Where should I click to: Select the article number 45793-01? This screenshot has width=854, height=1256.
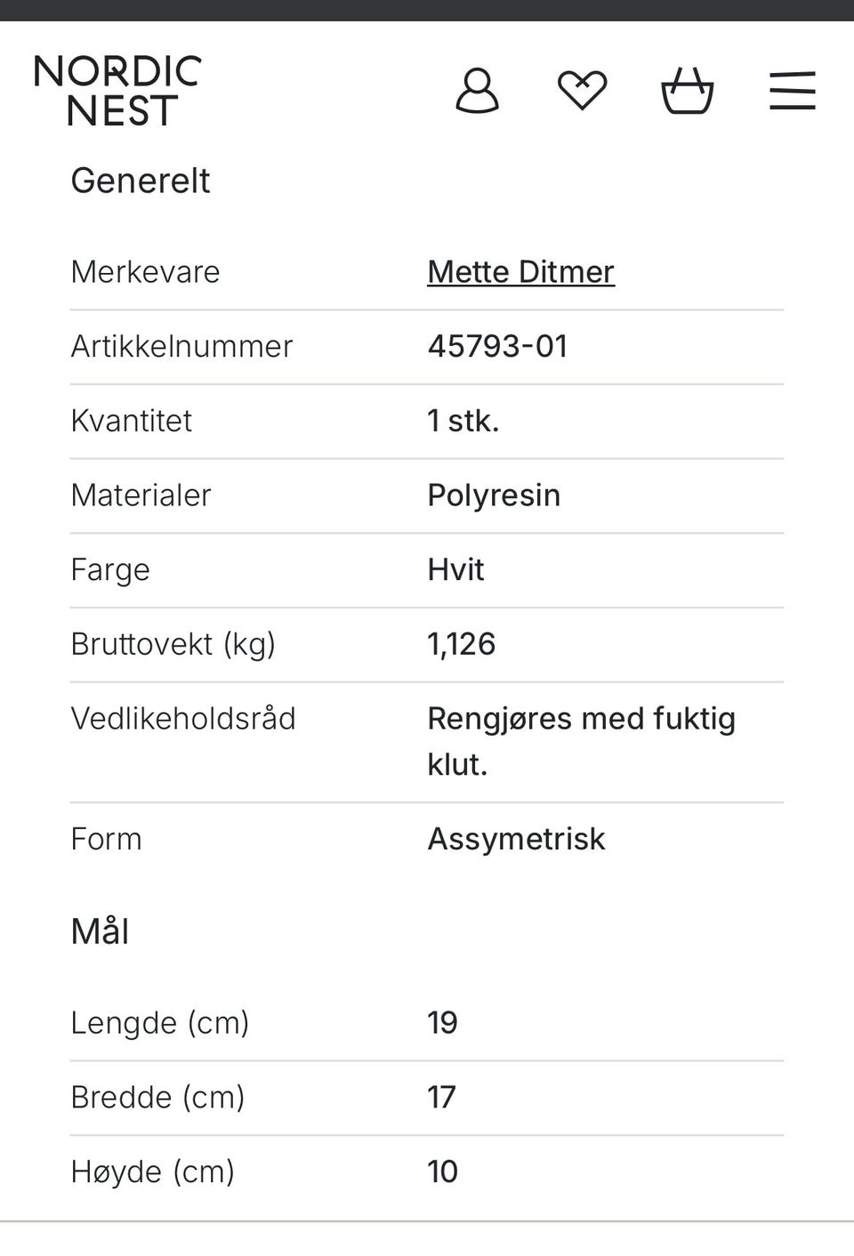(497, 347)
